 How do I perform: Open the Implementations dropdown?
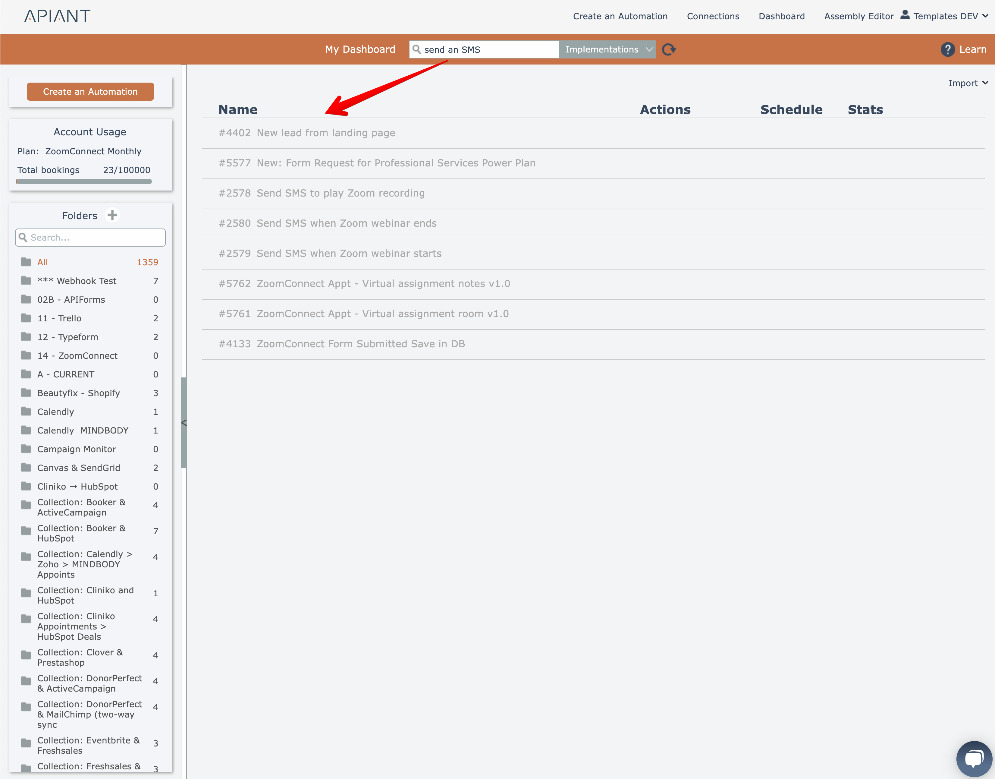(607, 49)
